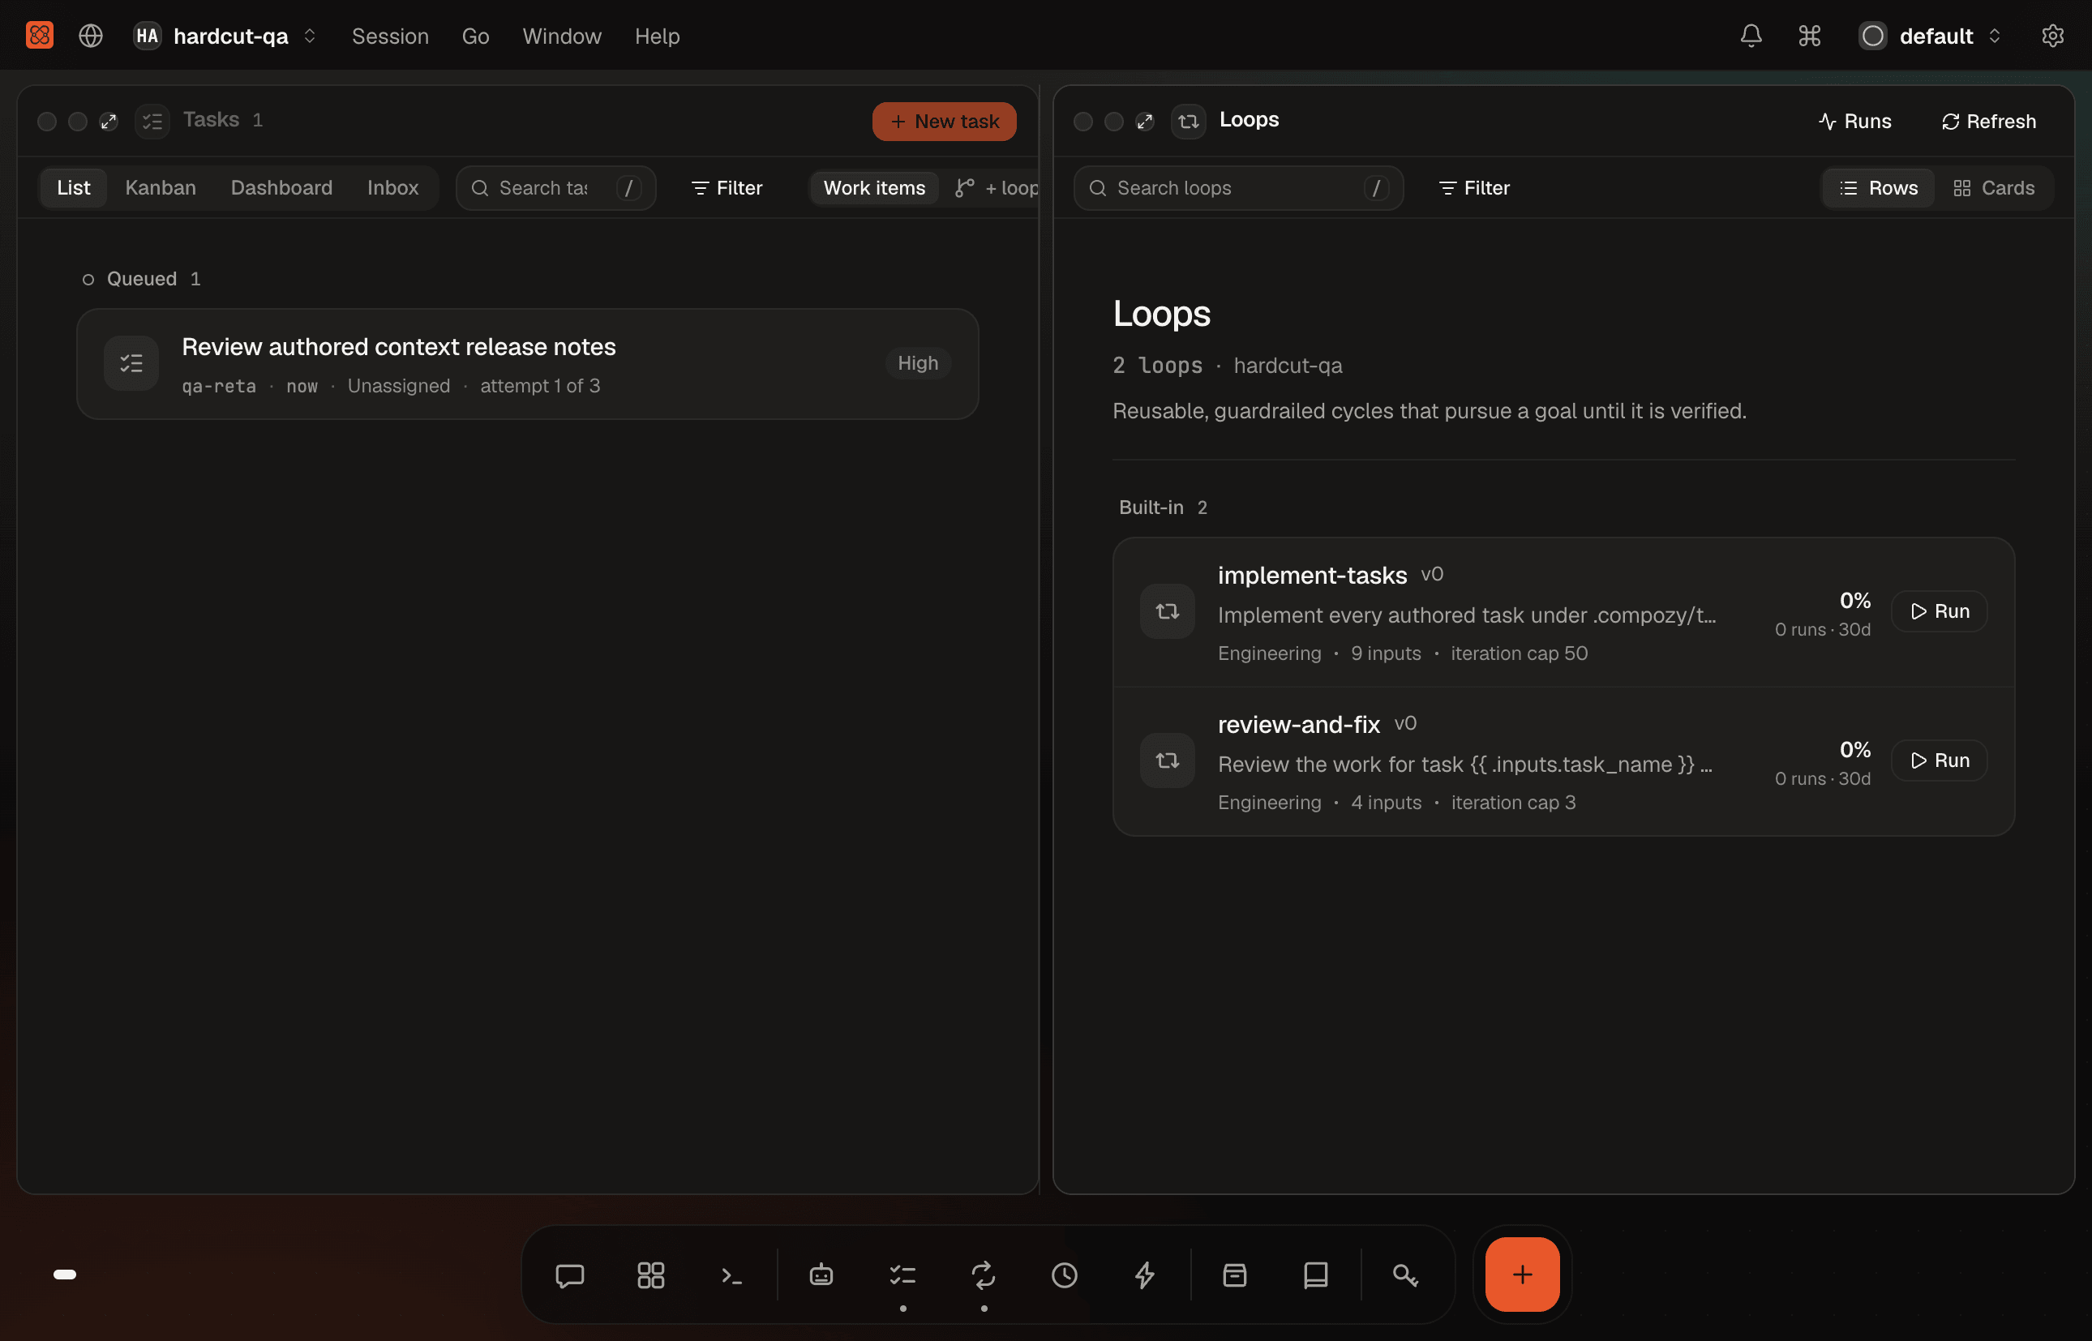Switch to the Inbox tab

392,188
